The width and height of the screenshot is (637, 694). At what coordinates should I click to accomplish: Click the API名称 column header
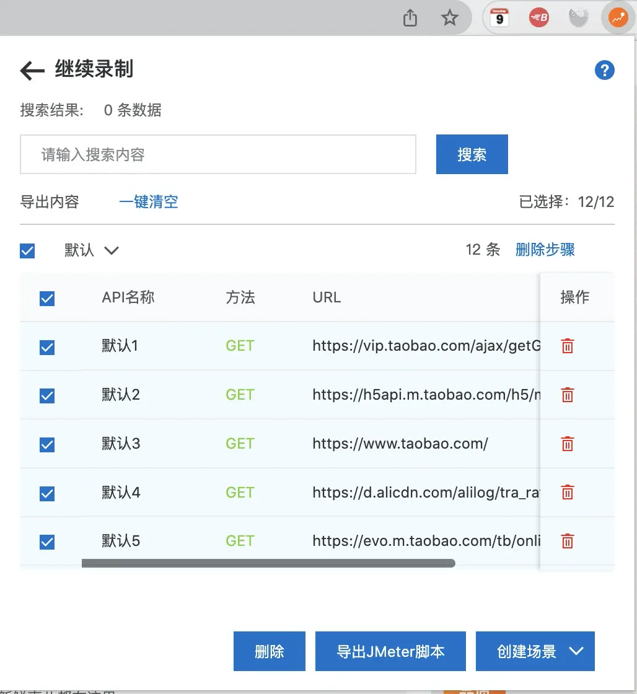(128, 297)
